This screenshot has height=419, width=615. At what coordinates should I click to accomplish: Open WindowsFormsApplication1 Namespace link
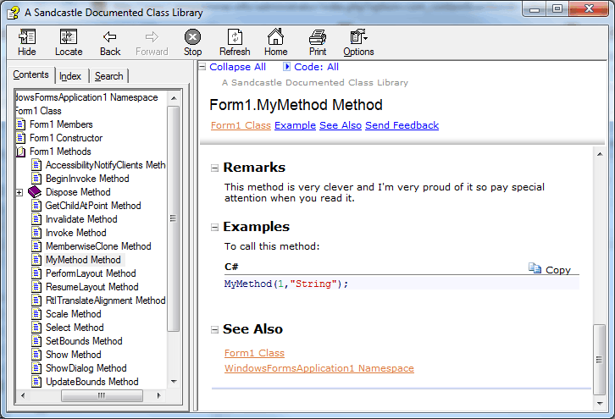pos(319,368)
